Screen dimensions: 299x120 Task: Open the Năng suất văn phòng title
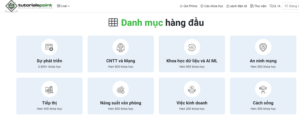tap(120, 103)
